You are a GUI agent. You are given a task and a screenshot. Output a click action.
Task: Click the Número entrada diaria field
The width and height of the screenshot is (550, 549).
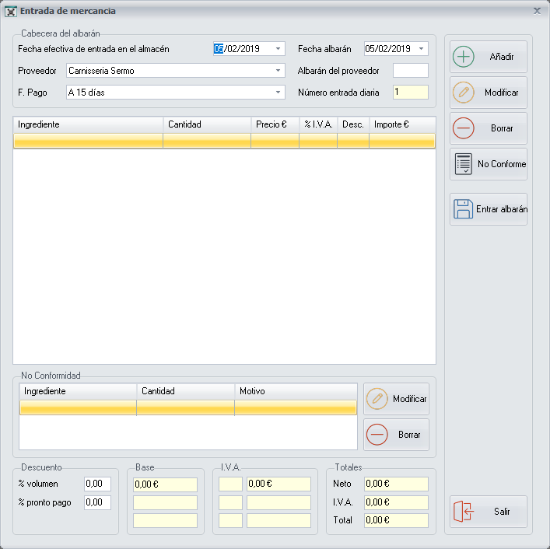(x=410, y=93)
